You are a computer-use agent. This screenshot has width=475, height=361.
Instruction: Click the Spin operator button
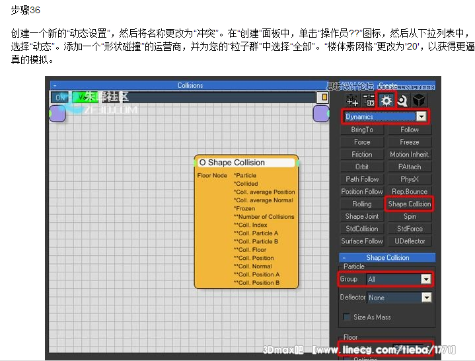click(410, 216)
